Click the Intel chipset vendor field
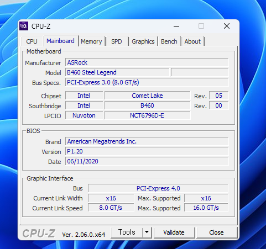Image resolution: width=266 pixels, height=249 pixels. tap(84, 96)
